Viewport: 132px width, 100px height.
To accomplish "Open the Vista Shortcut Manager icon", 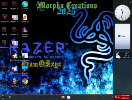I will click(x=25, y=58).
